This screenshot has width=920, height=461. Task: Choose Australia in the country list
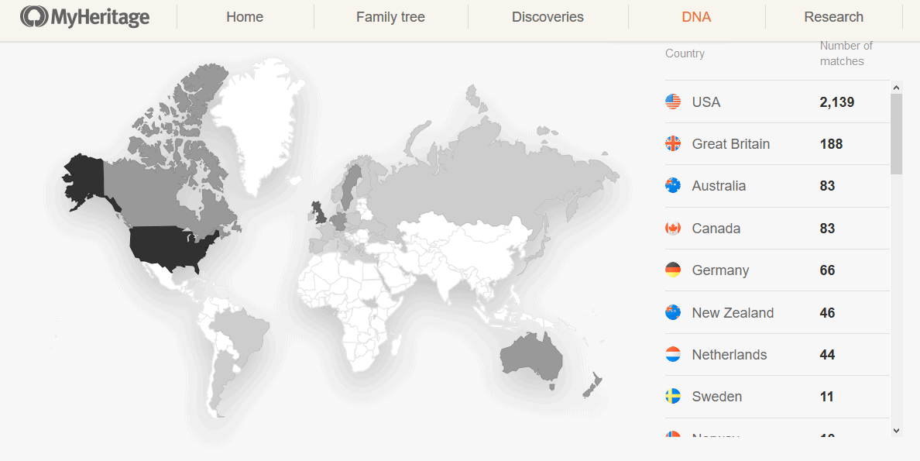719,186
